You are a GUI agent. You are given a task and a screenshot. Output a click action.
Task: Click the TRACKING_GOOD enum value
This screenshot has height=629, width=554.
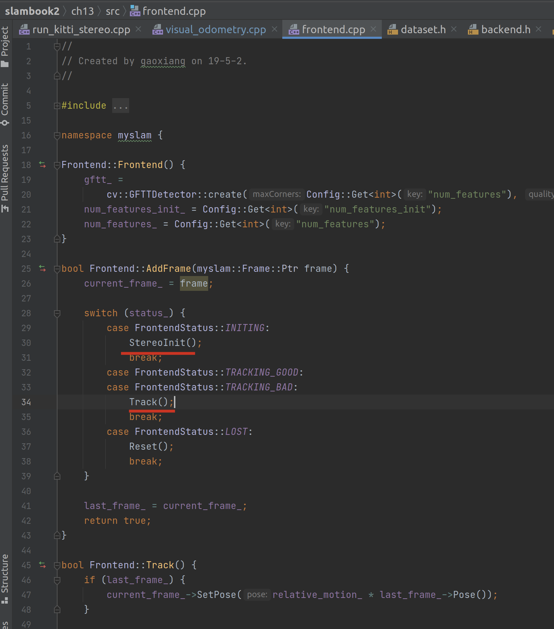[x=262, y=372]
